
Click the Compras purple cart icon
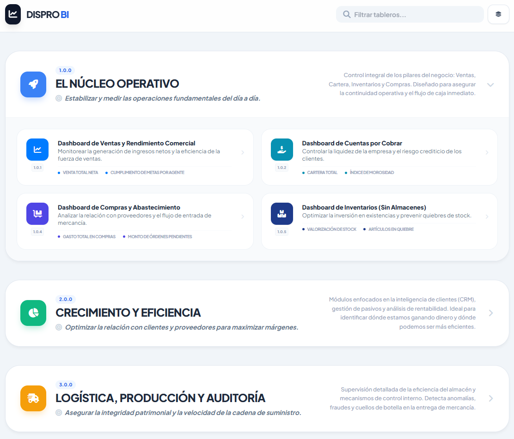[x=37, y=214]
